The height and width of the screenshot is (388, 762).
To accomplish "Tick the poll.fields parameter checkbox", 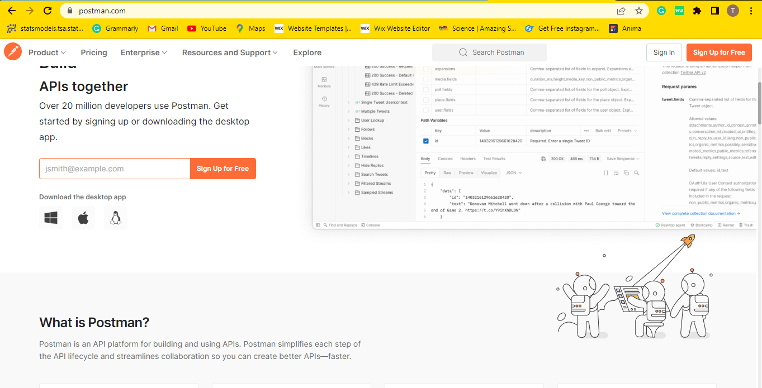I will point(426,89).
